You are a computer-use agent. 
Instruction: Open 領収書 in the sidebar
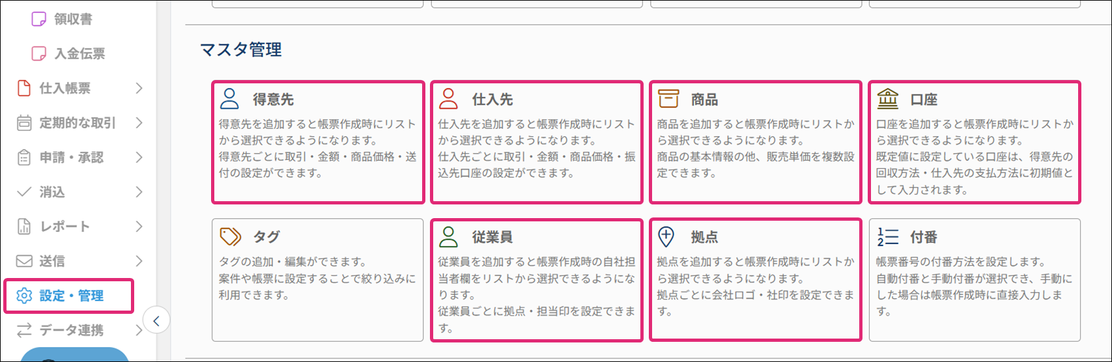pyautogui.click(x=72, y=19)
